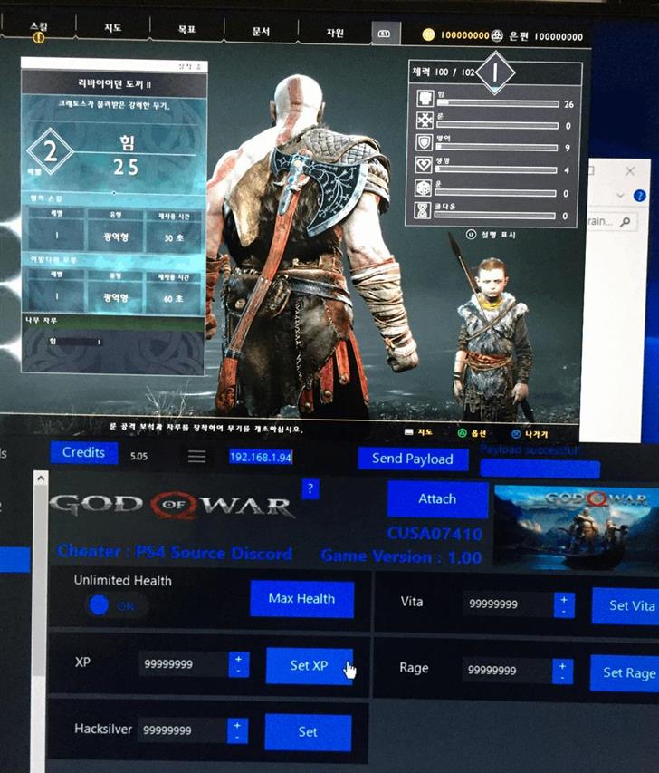The width and height of the screenshot is (659, 773).
Task: Click the Rage value field
Action: coord(506,671)
